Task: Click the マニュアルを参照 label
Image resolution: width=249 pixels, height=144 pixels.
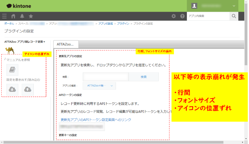Action: click(x=18, y=60)
